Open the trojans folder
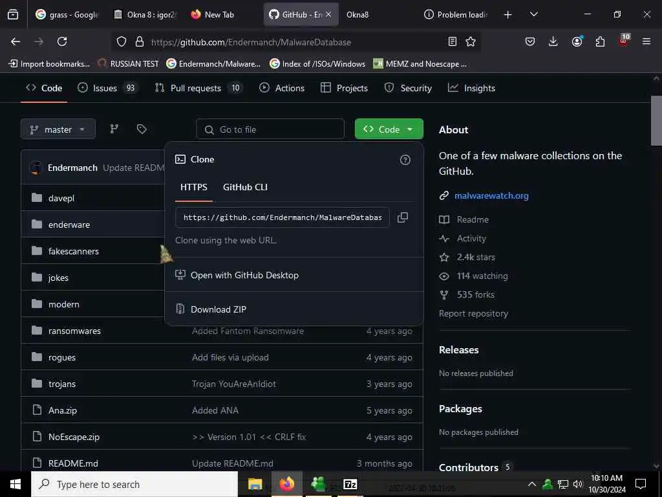The image size is (662, 497). (x=62, y=384)
